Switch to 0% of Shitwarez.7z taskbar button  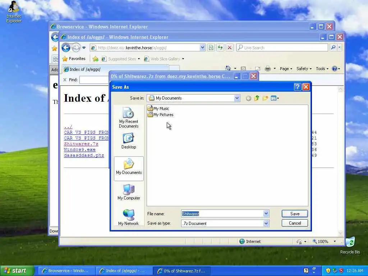(x=181, y=271)
